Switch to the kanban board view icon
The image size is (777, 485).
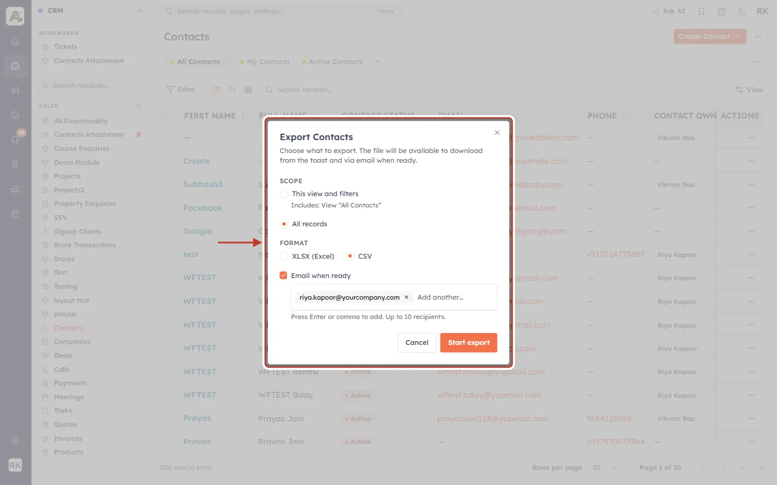pos(232,89)
